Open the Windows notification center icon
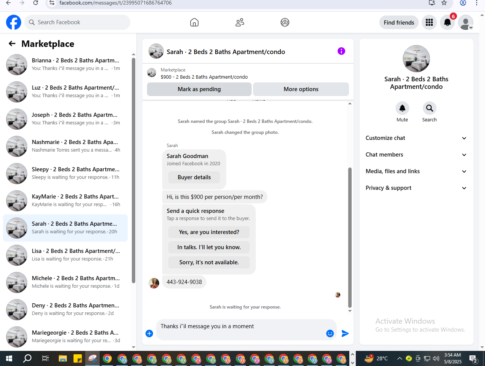Screen dimensions: 485x366 pyautogui.click(x=473, y=358)
